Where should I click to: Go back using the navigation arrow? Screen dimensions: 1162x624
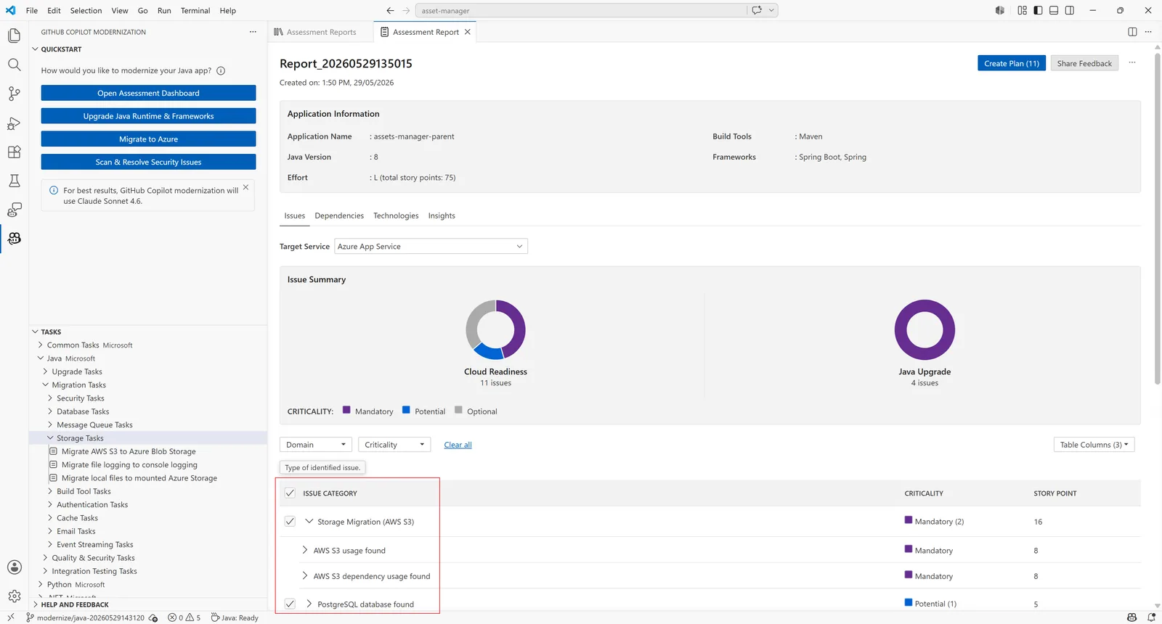point(390,10)
